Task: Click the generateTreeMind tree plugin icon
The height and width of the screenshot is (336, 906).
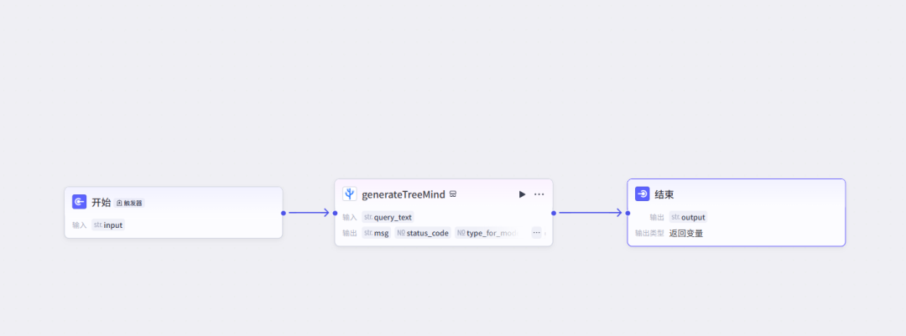Action: pos(350,194)
